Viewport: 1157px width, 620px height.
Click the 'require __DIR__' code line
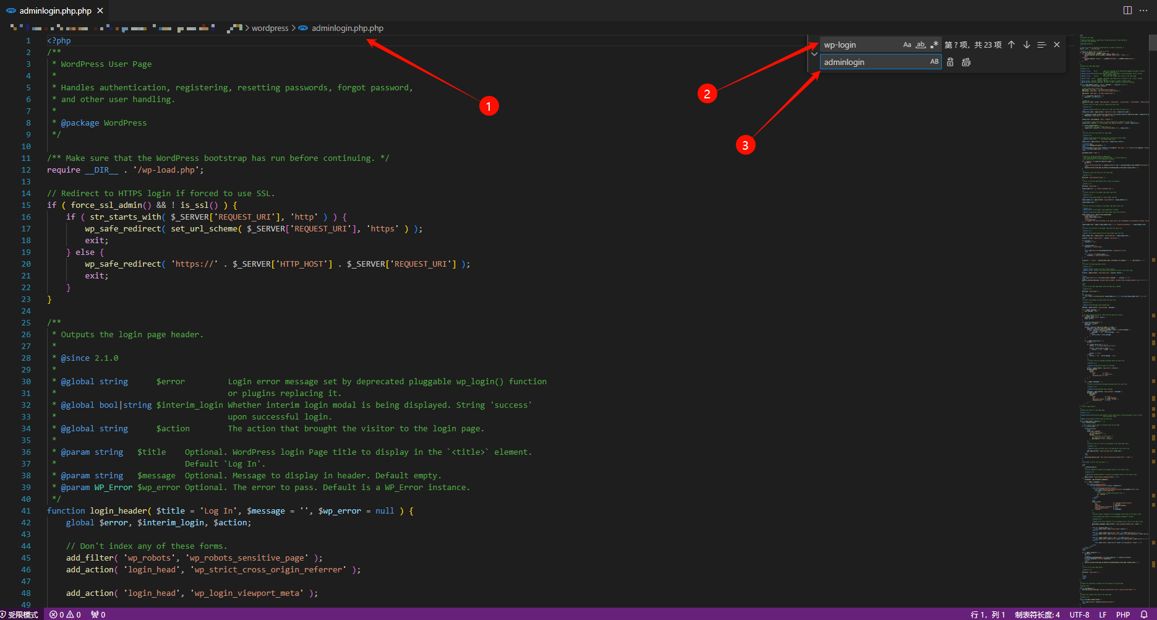click(x=126, y=170)
